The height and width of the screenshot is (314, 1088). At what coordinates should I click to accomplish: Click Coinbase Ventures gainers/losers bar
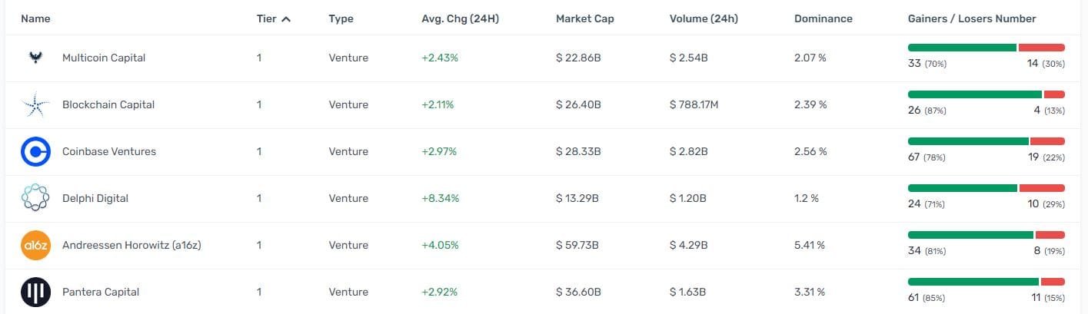[x=986, y=141]
